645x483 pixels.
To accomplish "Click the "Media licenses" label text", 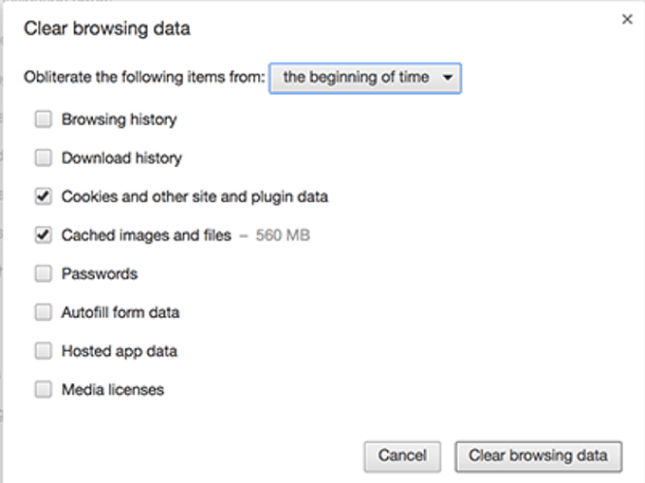I will click(x=113, y=390).
